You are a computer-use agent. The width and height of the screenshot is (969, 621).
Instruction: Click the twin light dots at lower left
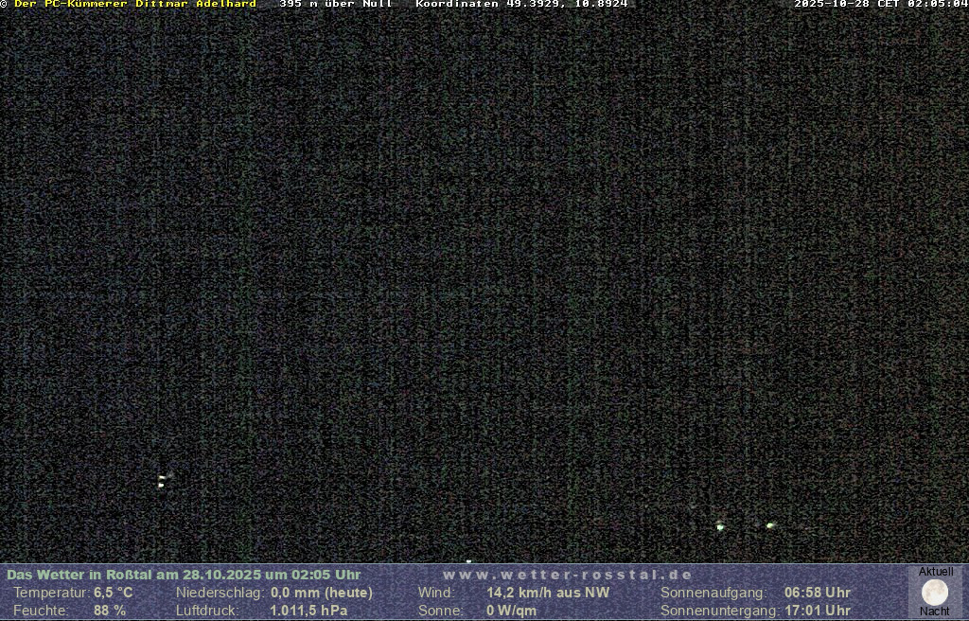click(162, 481)
